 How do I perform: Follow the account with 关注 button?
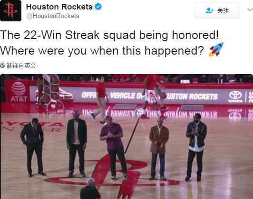(217, 10)
